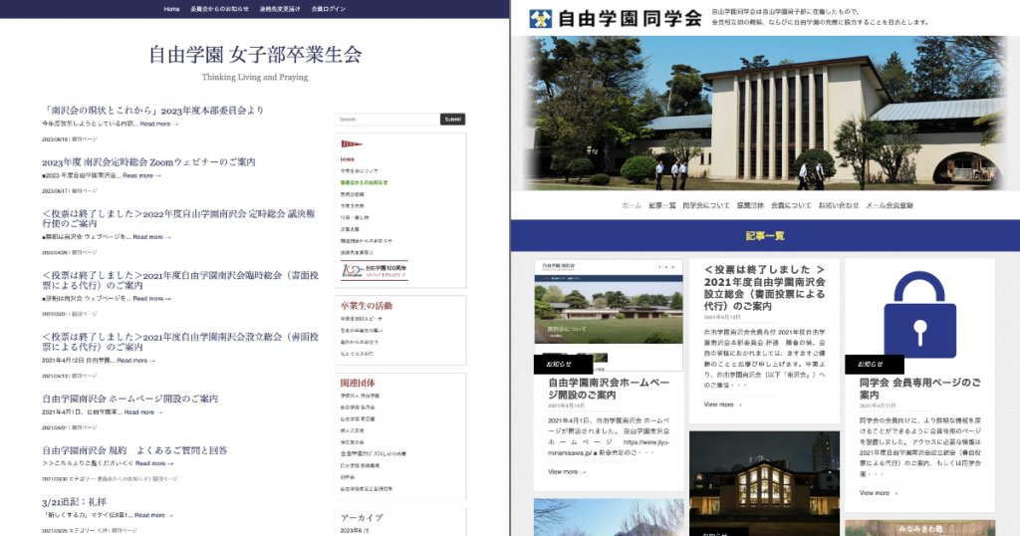Select 同学会について in the menu
This screenshot has height=536, width=1020.
706,205
